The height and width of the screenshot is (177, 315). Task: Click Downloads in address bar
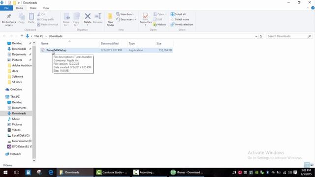(56, 36)
